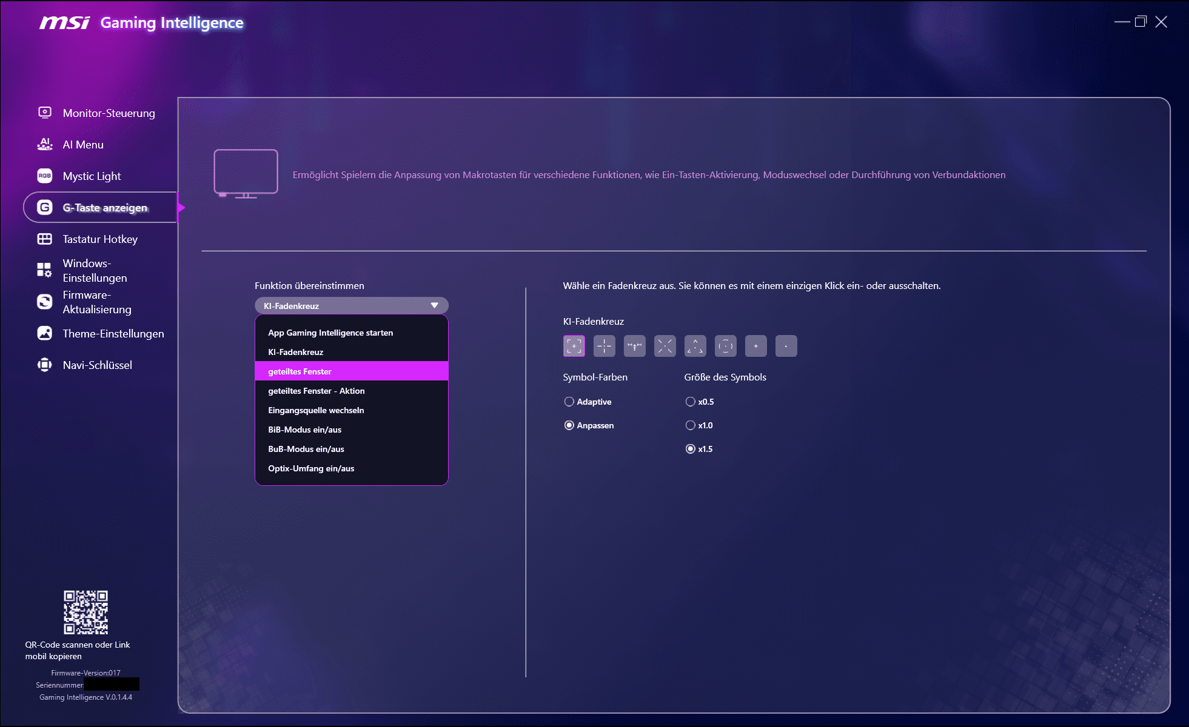This screenshot has width=1189, height=727.
Task: Choose 'geteiltes Fenster' from the list
Action: (x=300, y=371)
